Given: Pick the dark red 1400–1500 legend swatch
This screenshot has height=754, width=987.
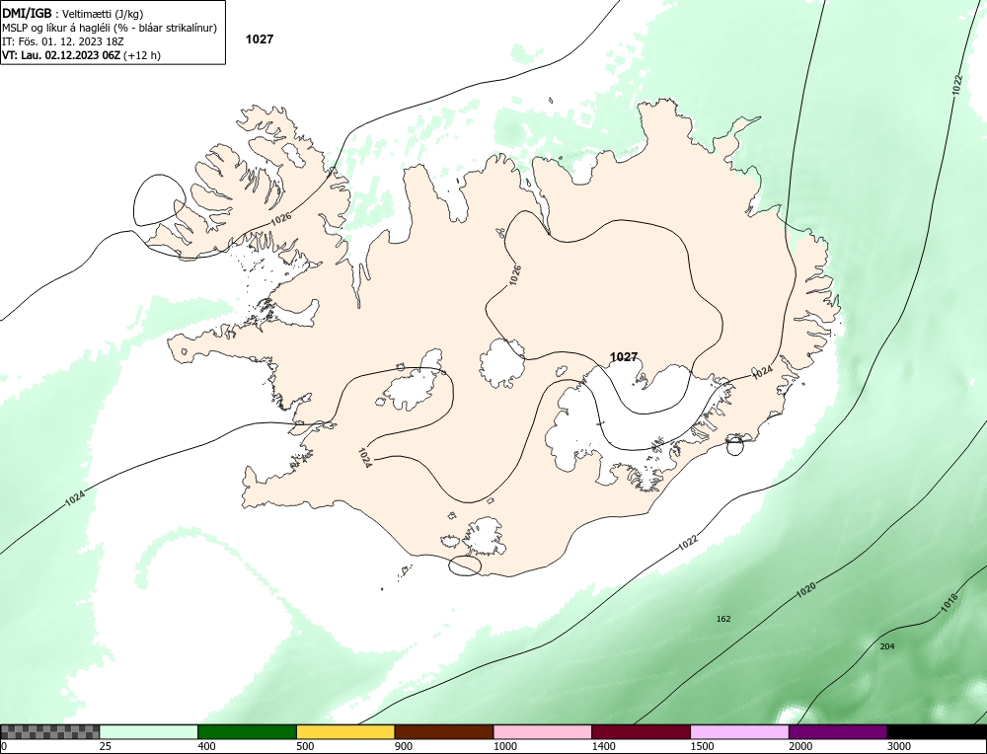Looking at the screenshot, I should pos(641,731).
